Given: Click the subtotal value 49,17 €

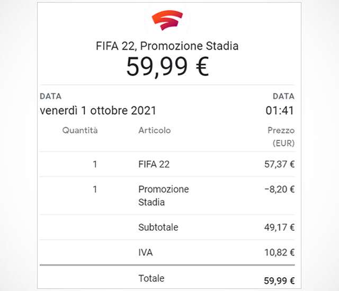Looking at the screenshot, I should pos(279,228).
